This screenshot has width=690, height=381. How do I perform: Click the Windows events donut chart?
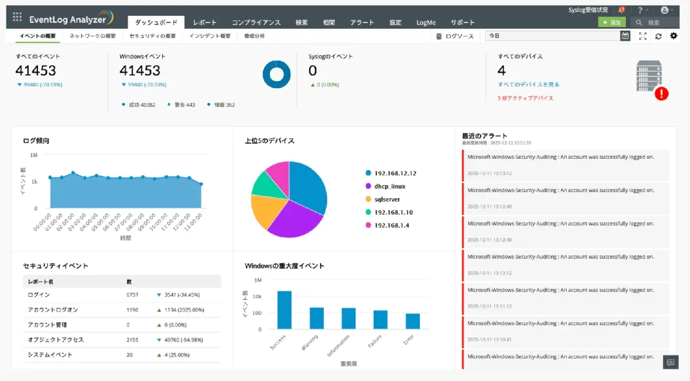[x=276, y=75]
